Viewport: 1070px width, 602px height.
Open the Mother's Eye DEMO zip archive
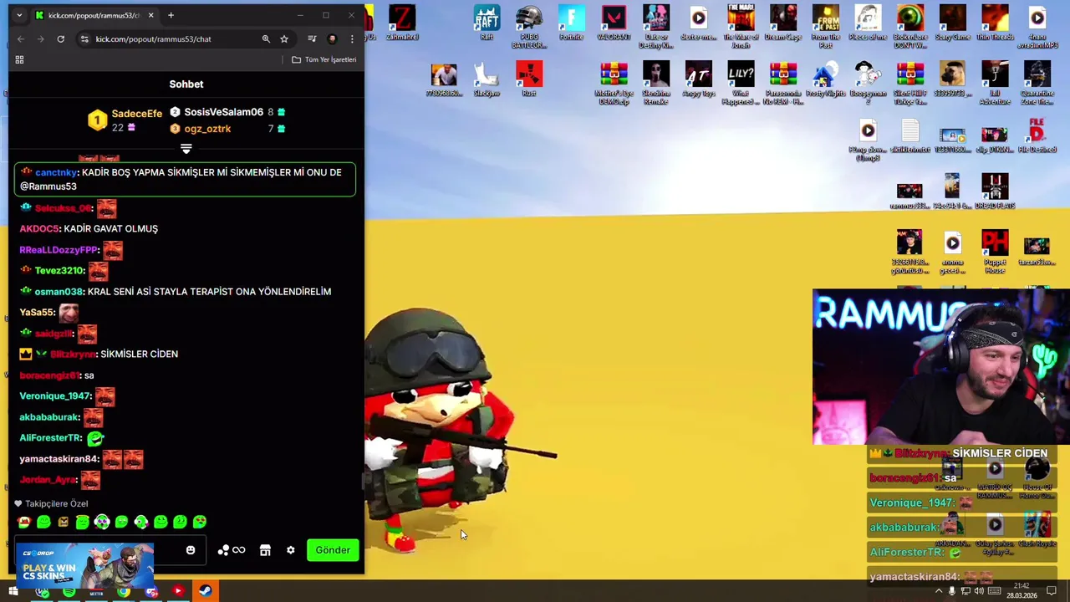(614, 83)
